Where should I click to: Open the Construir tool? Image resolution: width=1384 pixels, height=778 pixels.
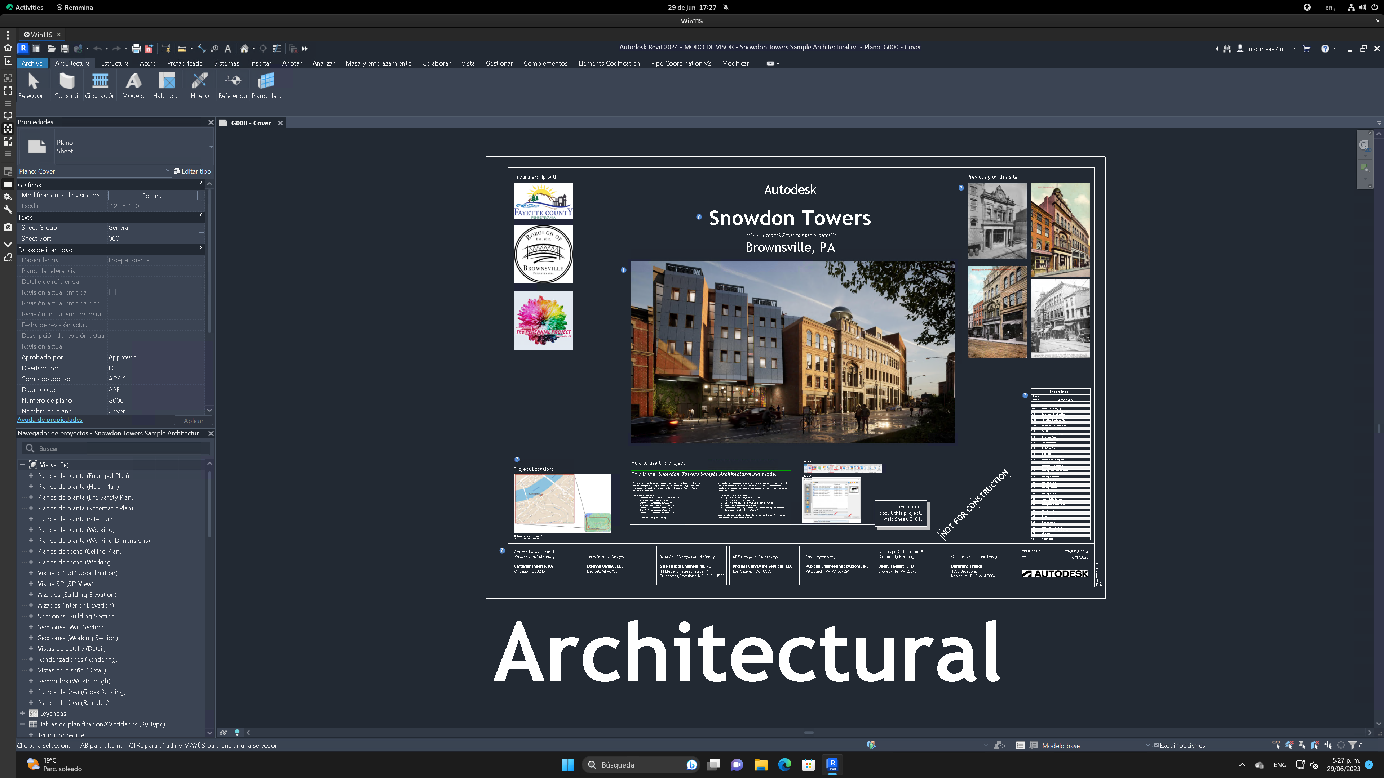pos(67,85)
